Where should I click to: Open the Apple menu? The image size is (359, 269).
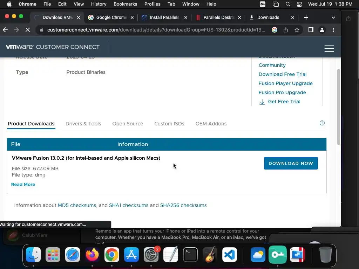9,4
